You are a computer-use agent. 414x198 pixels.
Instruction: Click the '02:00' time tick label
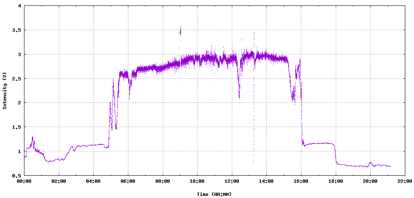tap(59, 181)
